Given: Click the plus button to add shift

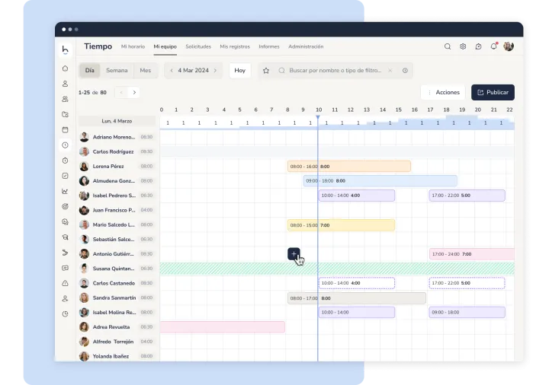Looking at the screenshot, I should (x=294, y=253).
